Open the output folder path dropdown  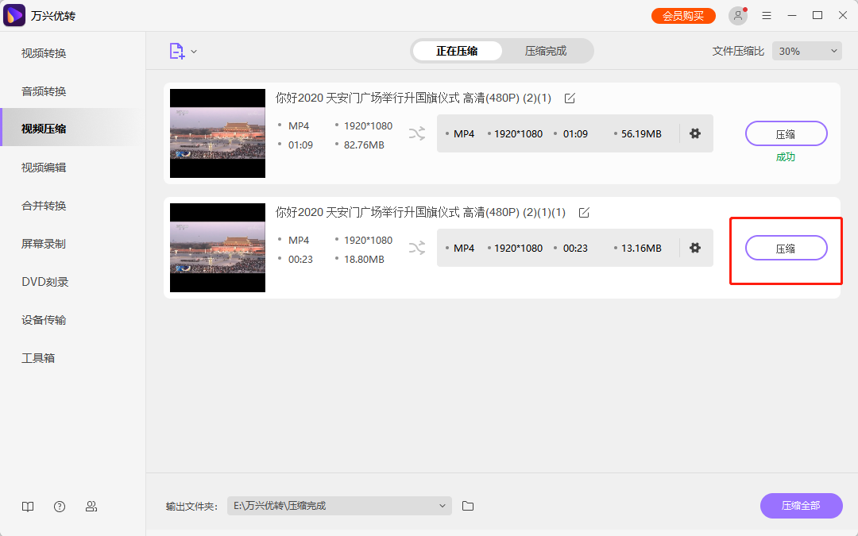click(x=443, y=506)
